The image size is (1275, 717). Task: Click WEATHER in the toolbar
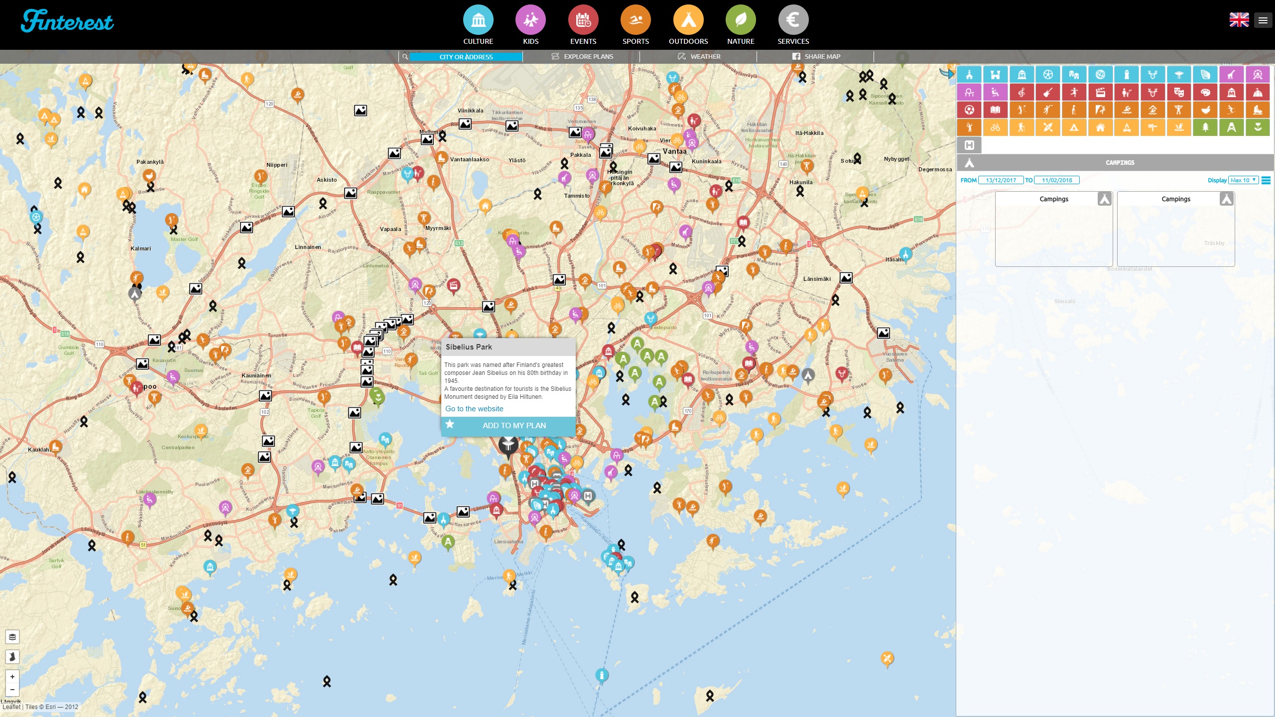[x=699, y=56]
